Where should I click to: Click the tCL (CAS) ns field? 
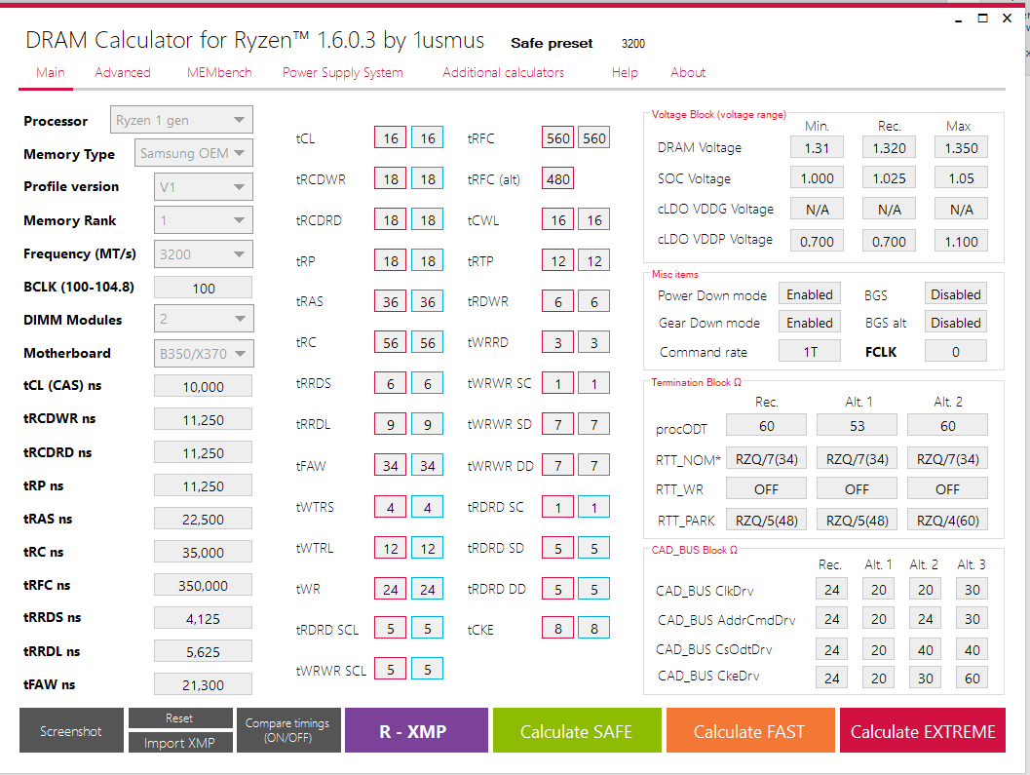[x=203, y=386]
